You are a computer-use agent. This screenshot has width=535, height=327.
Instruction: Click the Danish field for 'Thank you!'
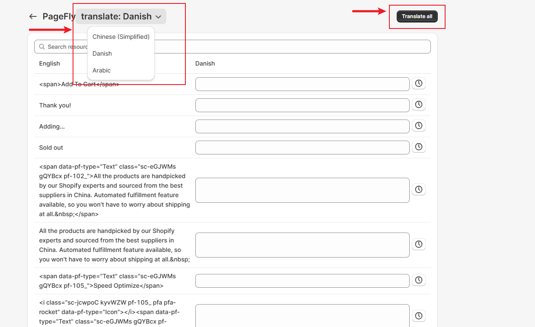[303, 105]
